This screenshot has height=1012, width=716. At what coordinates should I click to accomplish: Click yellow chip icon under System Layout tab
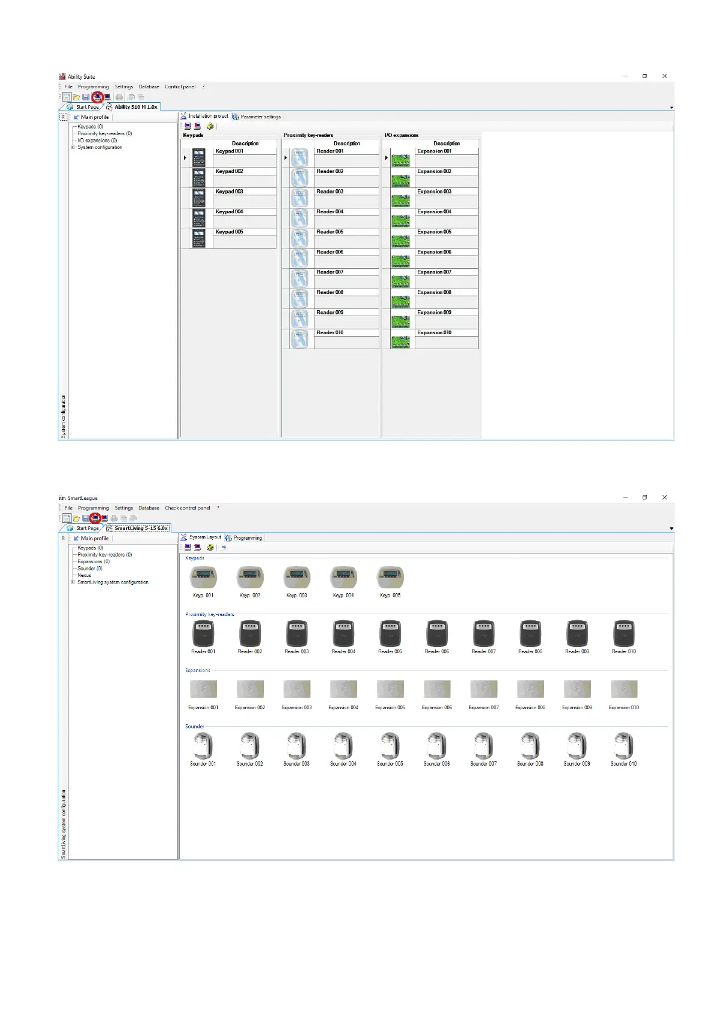[210, 547]
